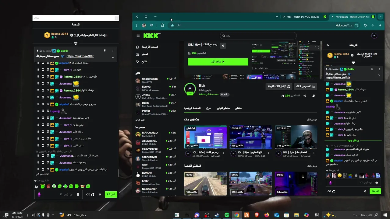390x219 pixels.
Task: Open the 05:54:55 video thumbnail
Action: (250, 137)
